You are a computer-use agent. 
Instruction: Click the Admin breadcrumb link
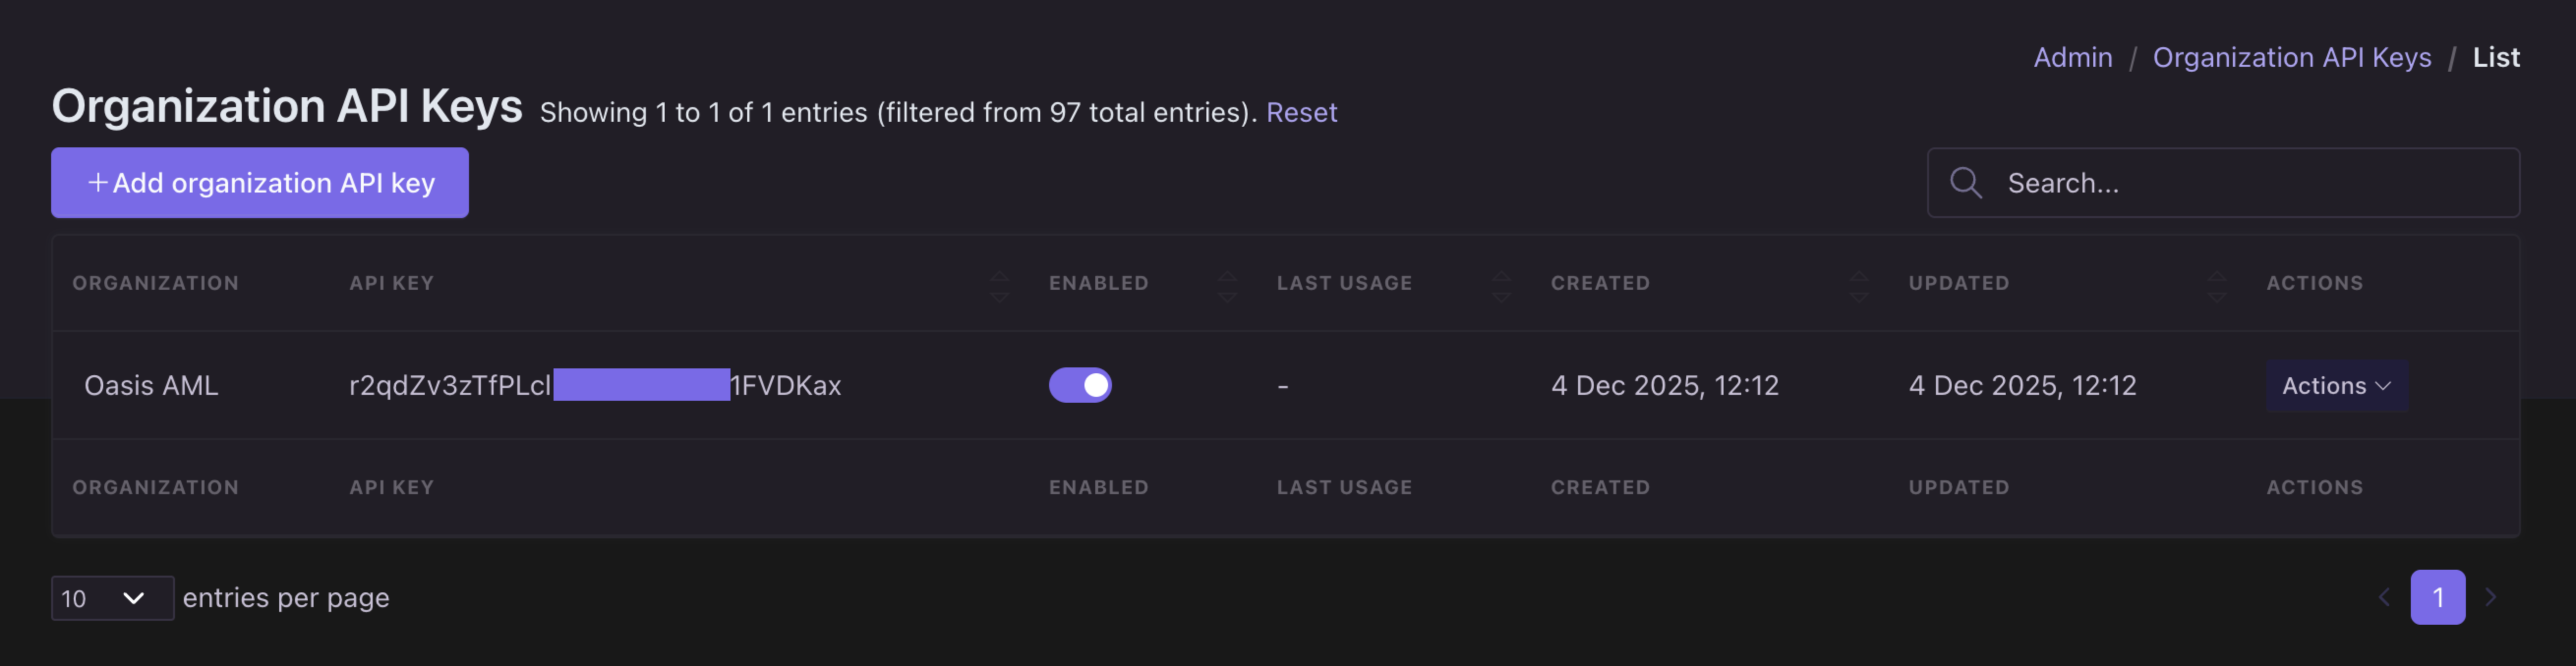tap(2072, 58)
